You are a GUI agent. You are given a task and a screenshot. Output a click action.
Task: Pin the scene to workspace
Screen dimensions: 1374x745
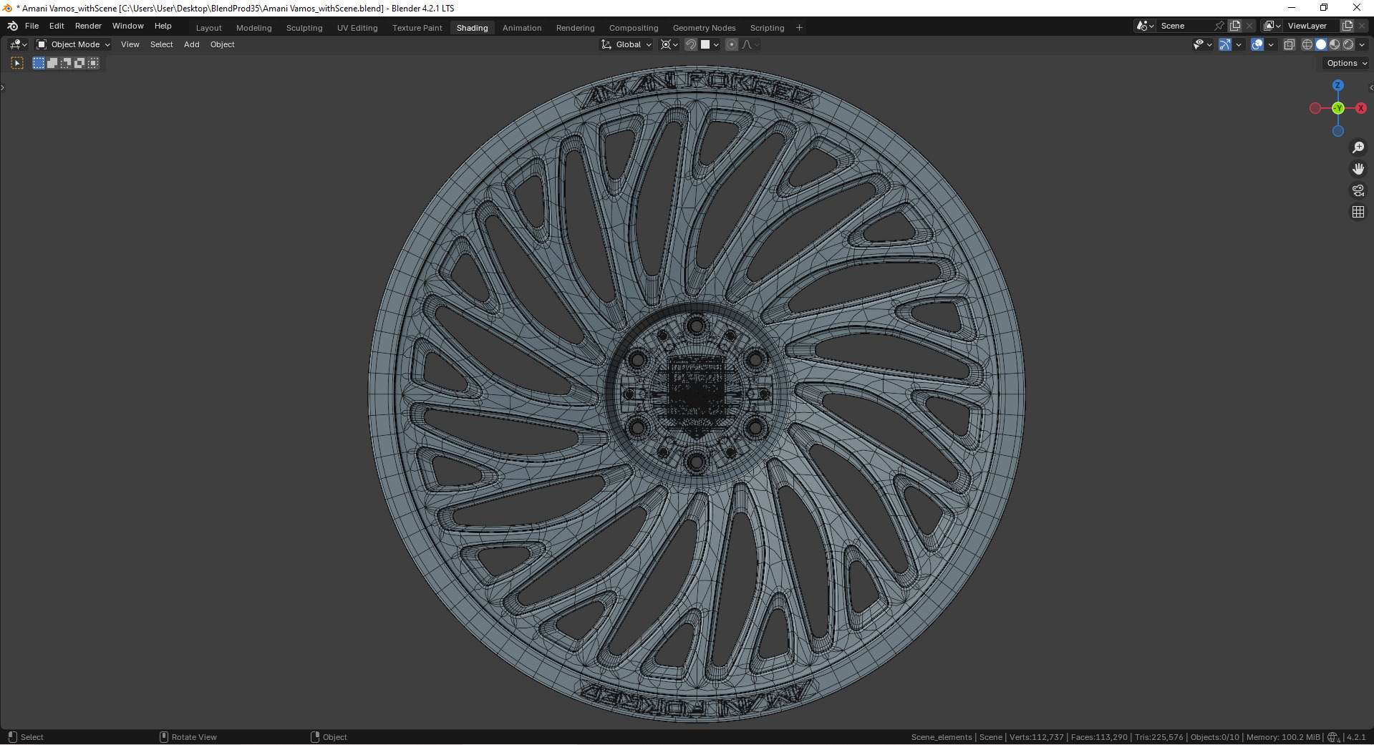tap(1220, 26)
